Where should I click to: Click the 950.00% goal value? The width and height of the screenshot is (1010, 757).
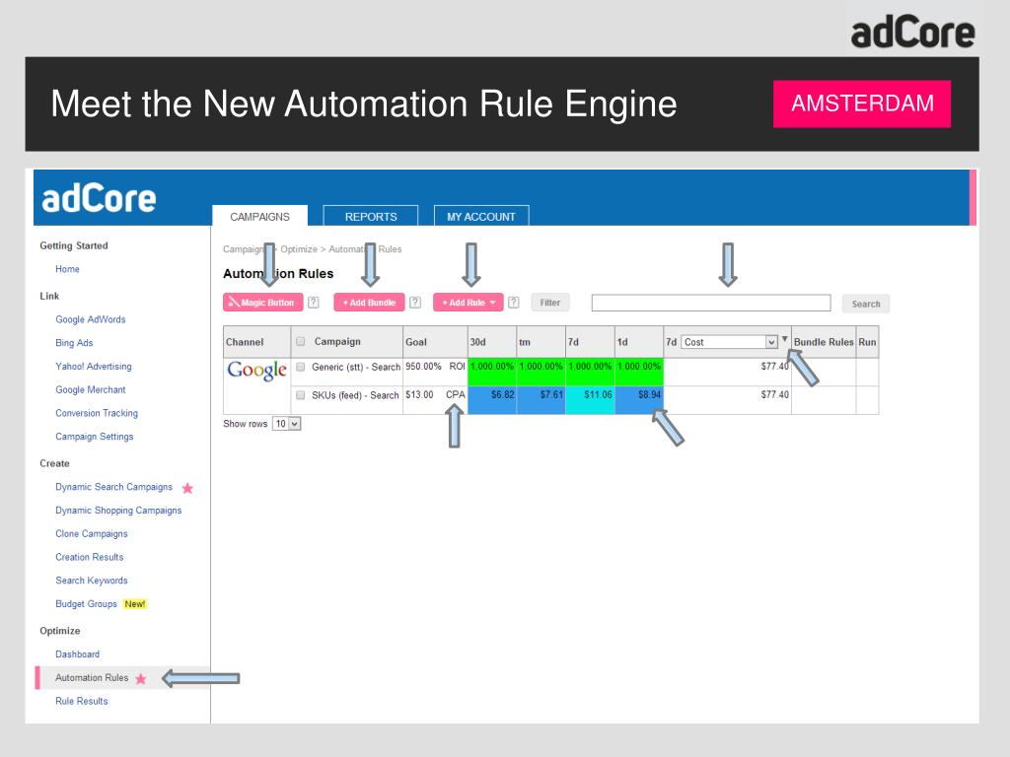423,367
